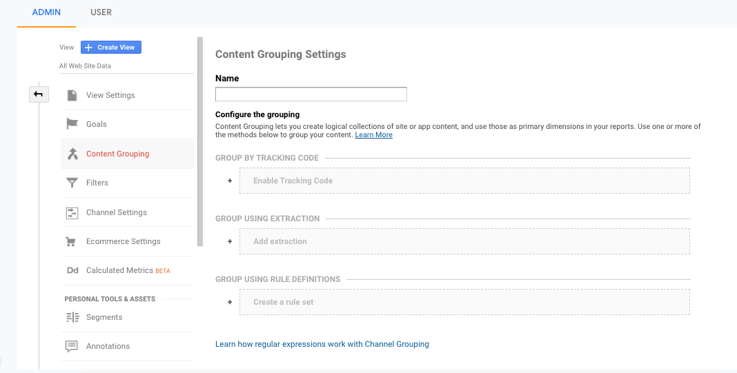Open the regular expressions Channel Grouping link
Viewport: 737px width, 373px height.
point(322,344)
